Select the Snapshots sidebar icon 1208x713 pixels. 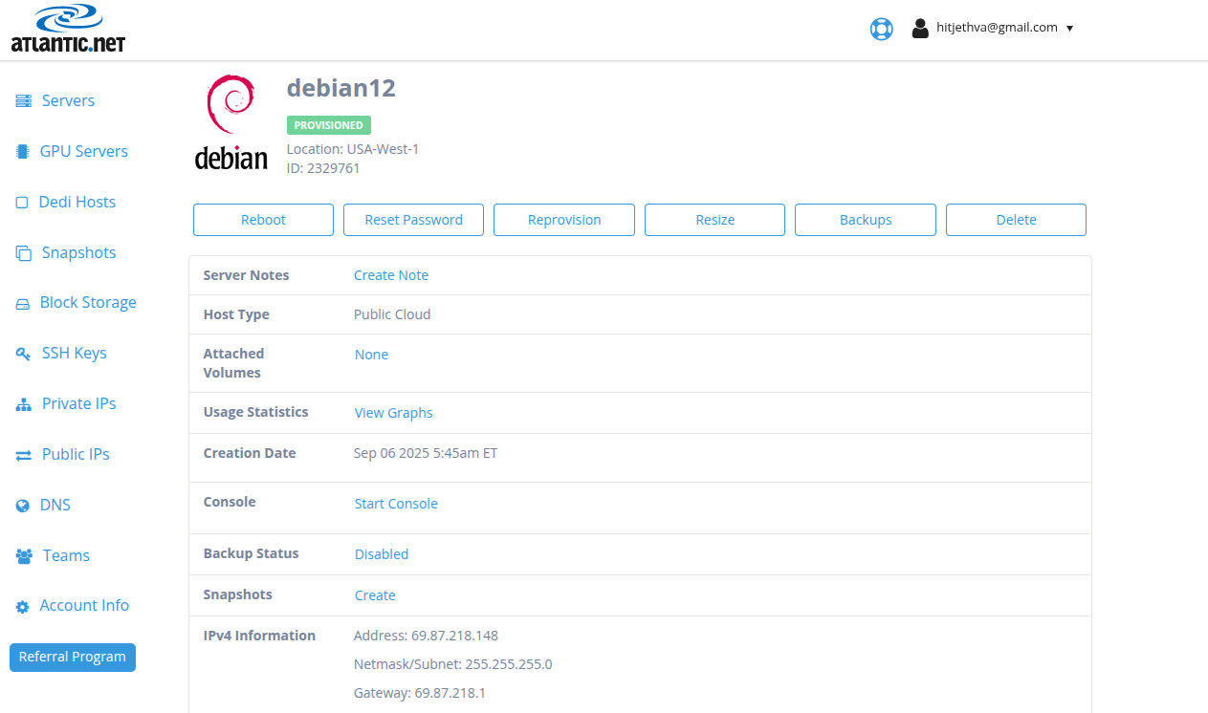pyautogui.click(x=23, y=253)
